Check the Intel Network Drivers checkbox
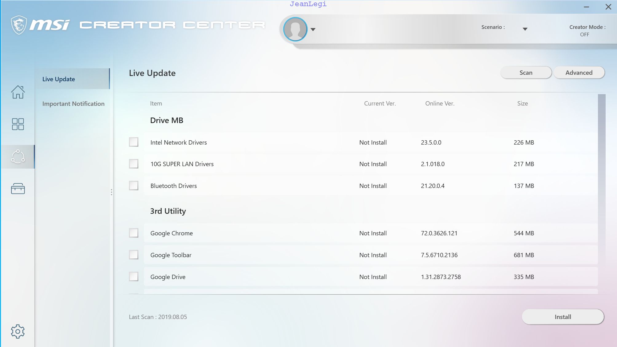 pyautogui.click(x=133, y=142)
